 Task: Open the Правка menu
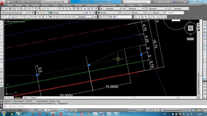point(19,5)
